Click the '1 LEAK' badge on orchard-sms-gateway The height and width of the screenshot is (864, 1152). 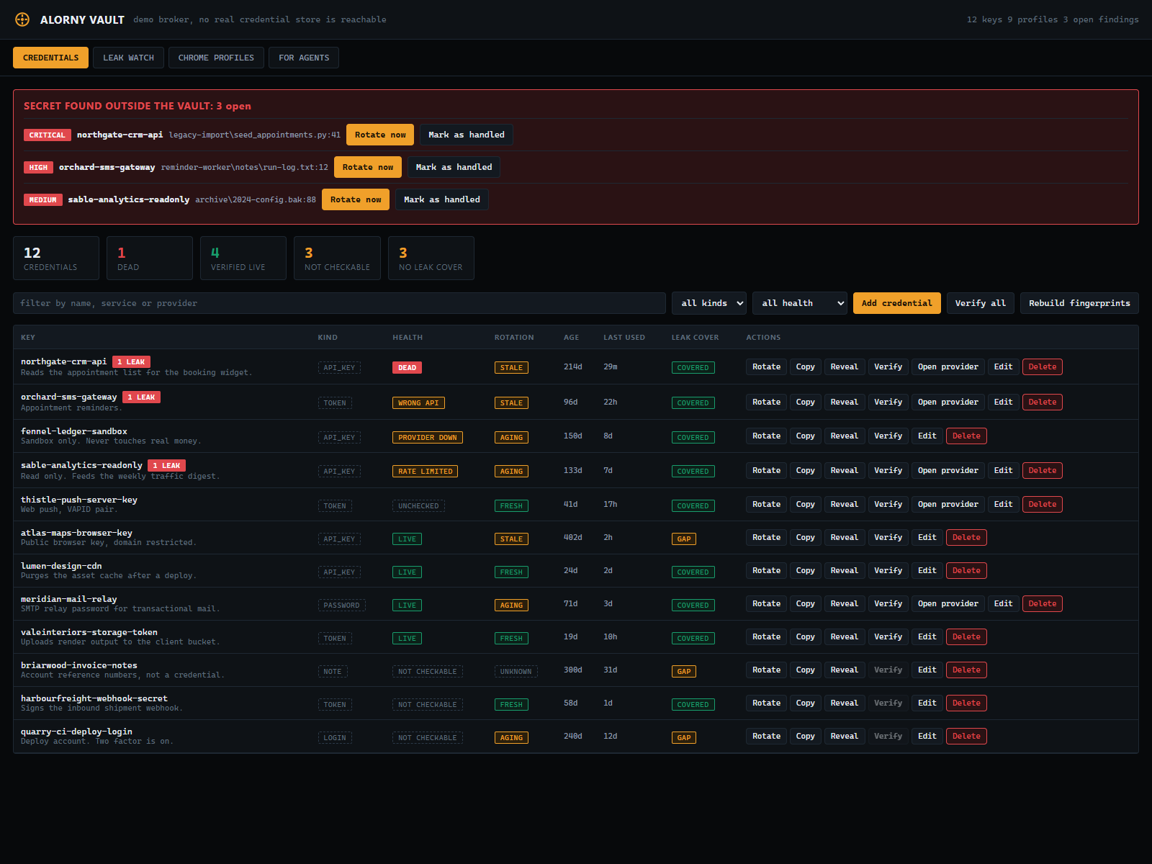(x=141, y=397)
